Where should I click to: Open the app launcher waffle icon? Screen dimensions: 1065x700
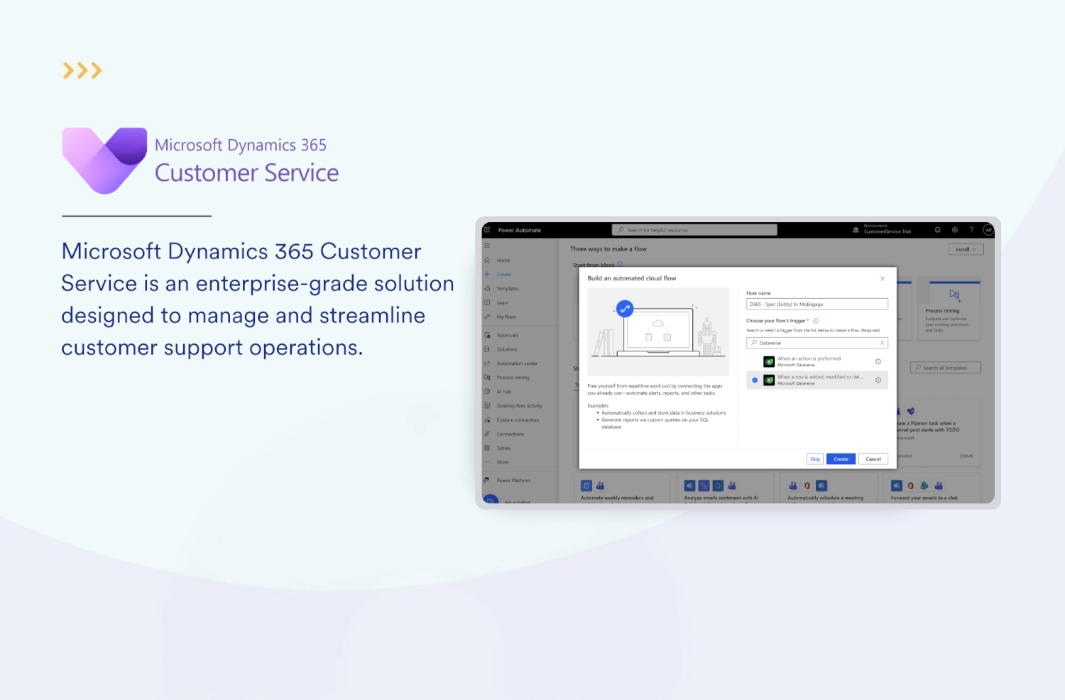click(x=487, y=229)
